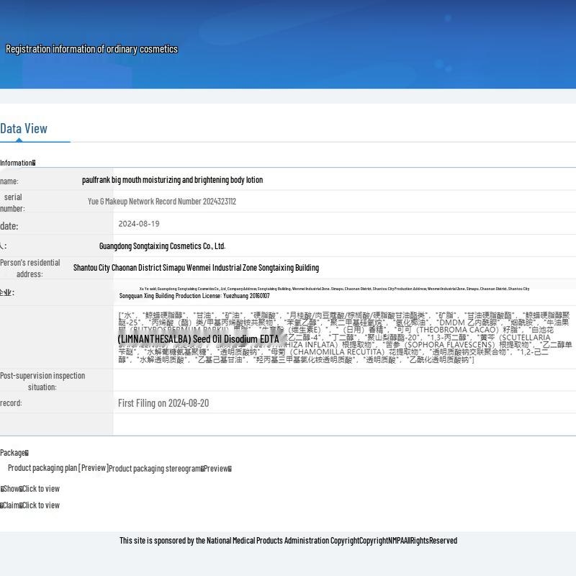Screen dimensions: 576x576
Task: Click the LIMNANTHES ALBA Seed Oil ingredient text
Action: [198, 339]
